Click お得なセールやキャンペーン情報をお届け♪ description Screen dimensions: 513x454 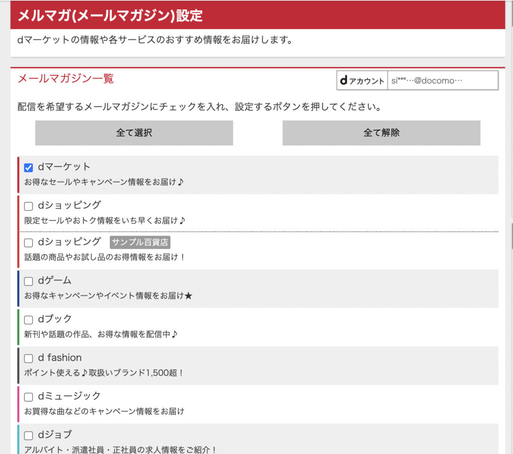pos(104,182)
